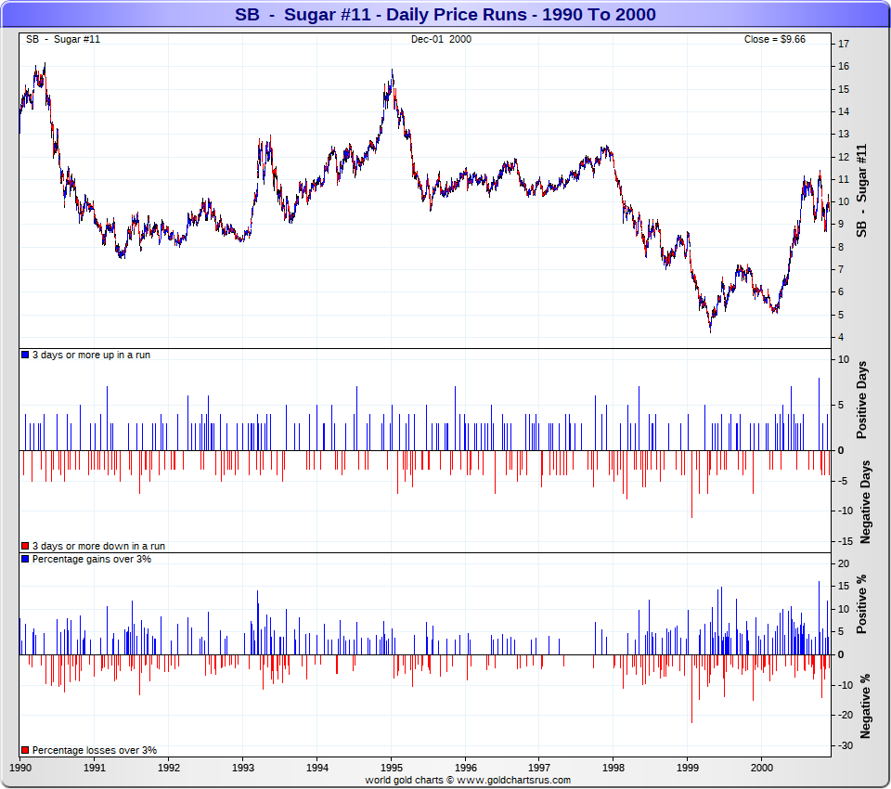Click the 1999 label on the x-axis

coord(688,768)
